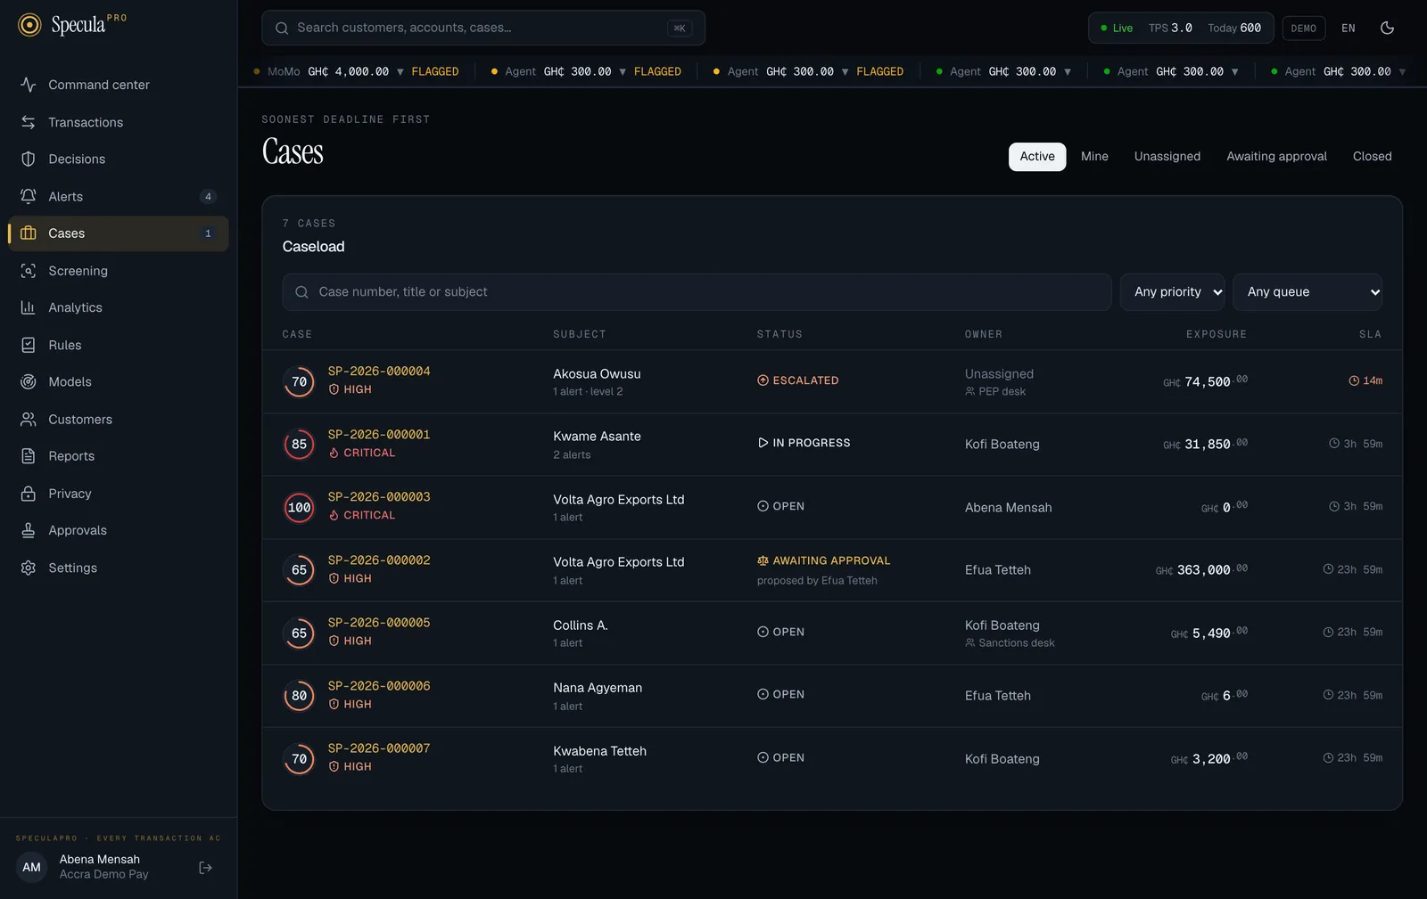Open case SP-2026-000004
The image size is (1427, 899).
(x=379, y=372)
